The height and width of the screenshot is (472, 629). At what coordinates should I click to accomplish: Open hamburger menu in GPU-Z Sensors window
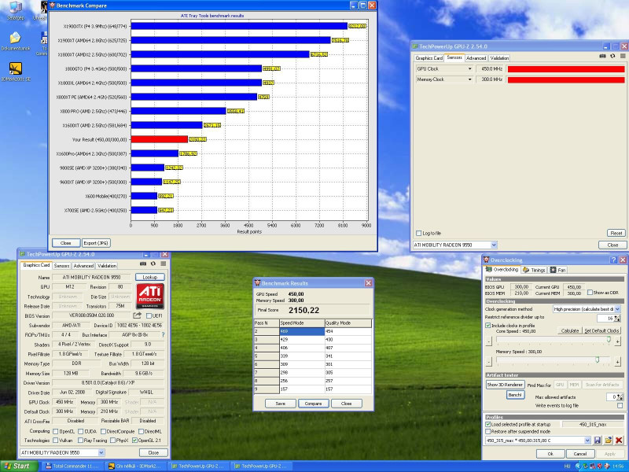[623, 56]
